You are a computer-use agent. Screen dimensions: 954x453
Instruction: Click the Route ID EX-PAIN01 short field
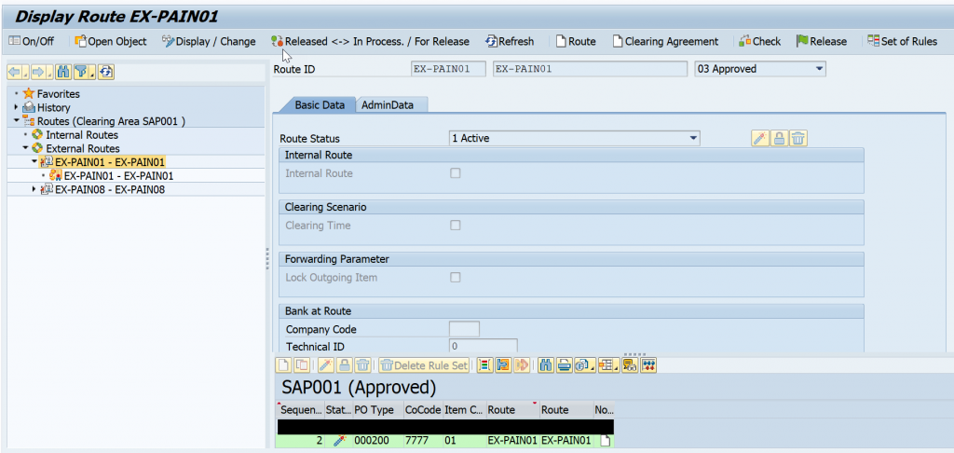click(x=448, y=69)
